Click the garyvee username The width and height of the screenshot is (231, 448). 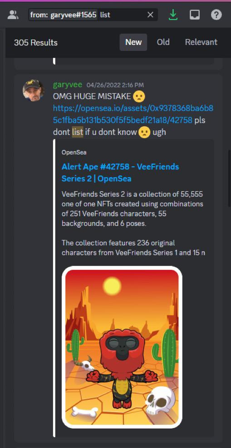(x=67, y=85)
